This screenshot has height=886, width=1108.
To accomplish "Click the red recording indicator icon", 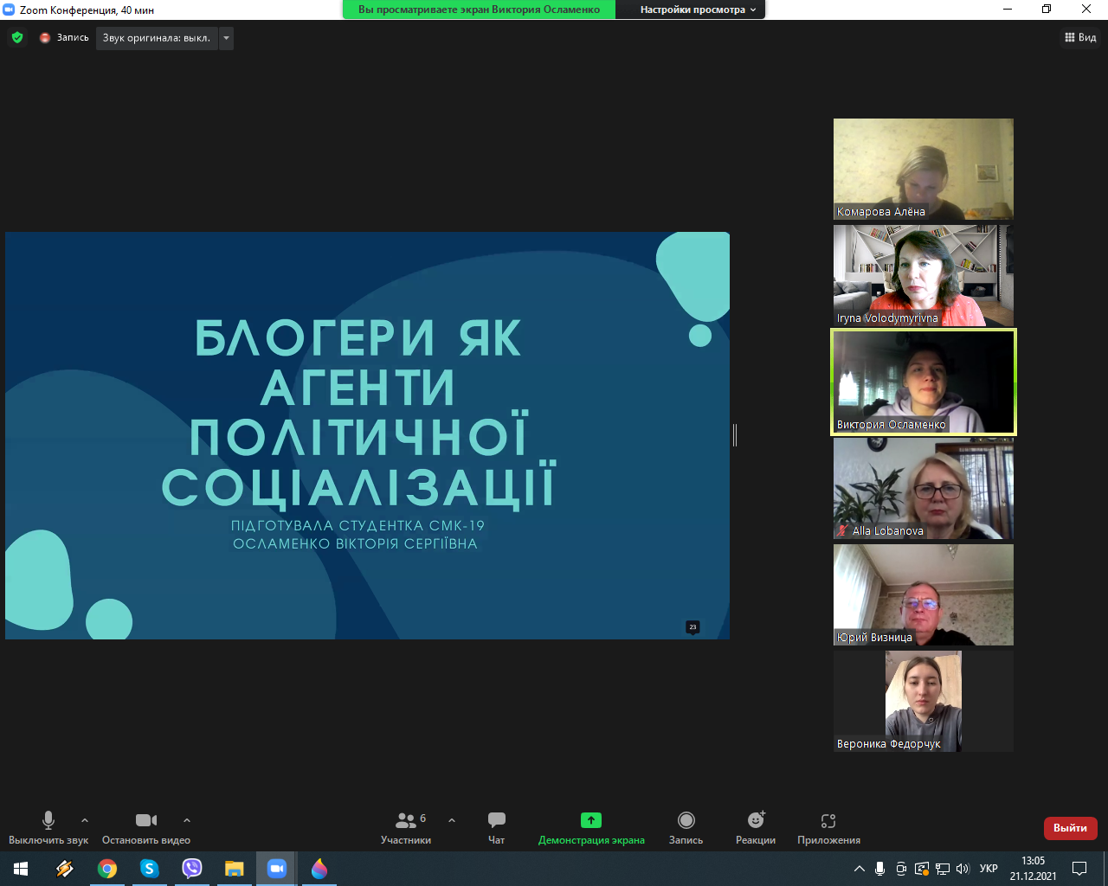I will (x=45, y=38).
